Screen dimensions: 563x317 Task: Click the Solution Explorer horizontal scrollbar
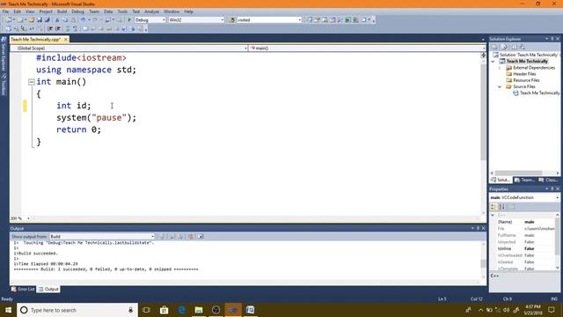point(518,173)
